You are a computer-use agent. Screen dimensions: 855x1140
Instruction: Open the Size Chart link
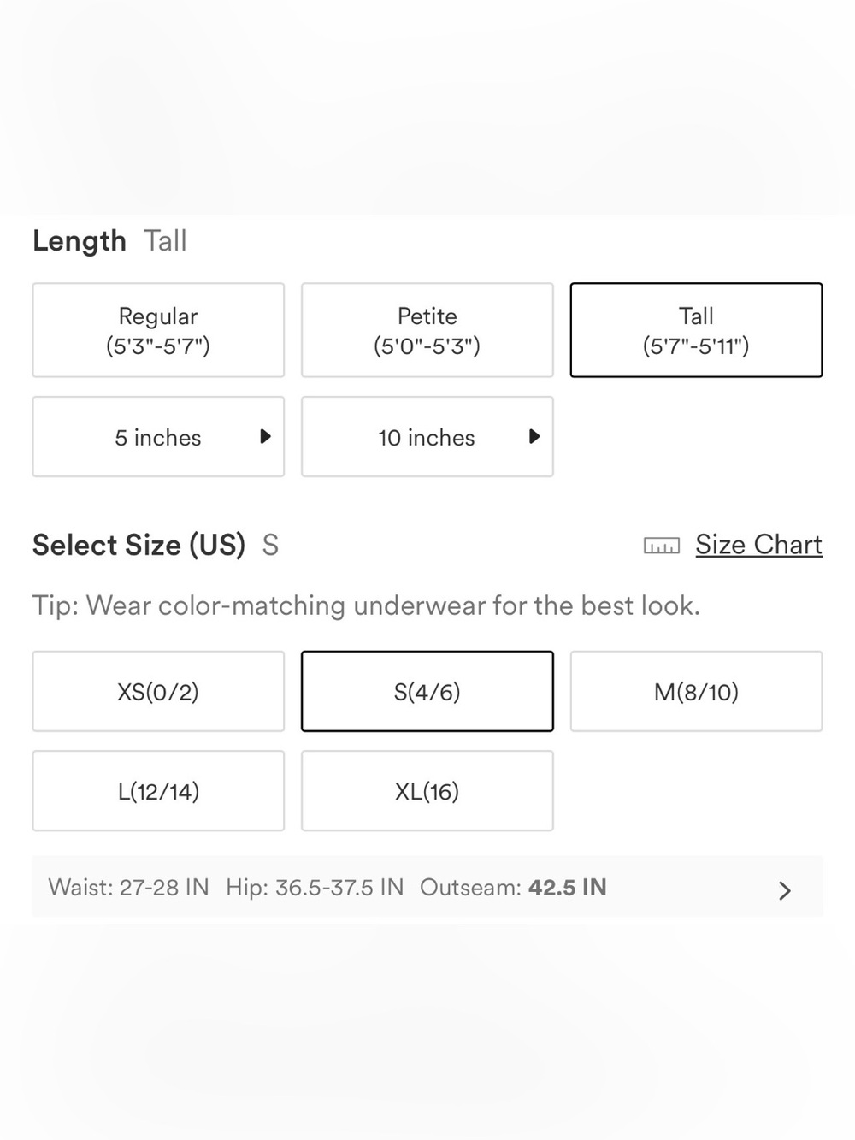click(x=758, y=545)
